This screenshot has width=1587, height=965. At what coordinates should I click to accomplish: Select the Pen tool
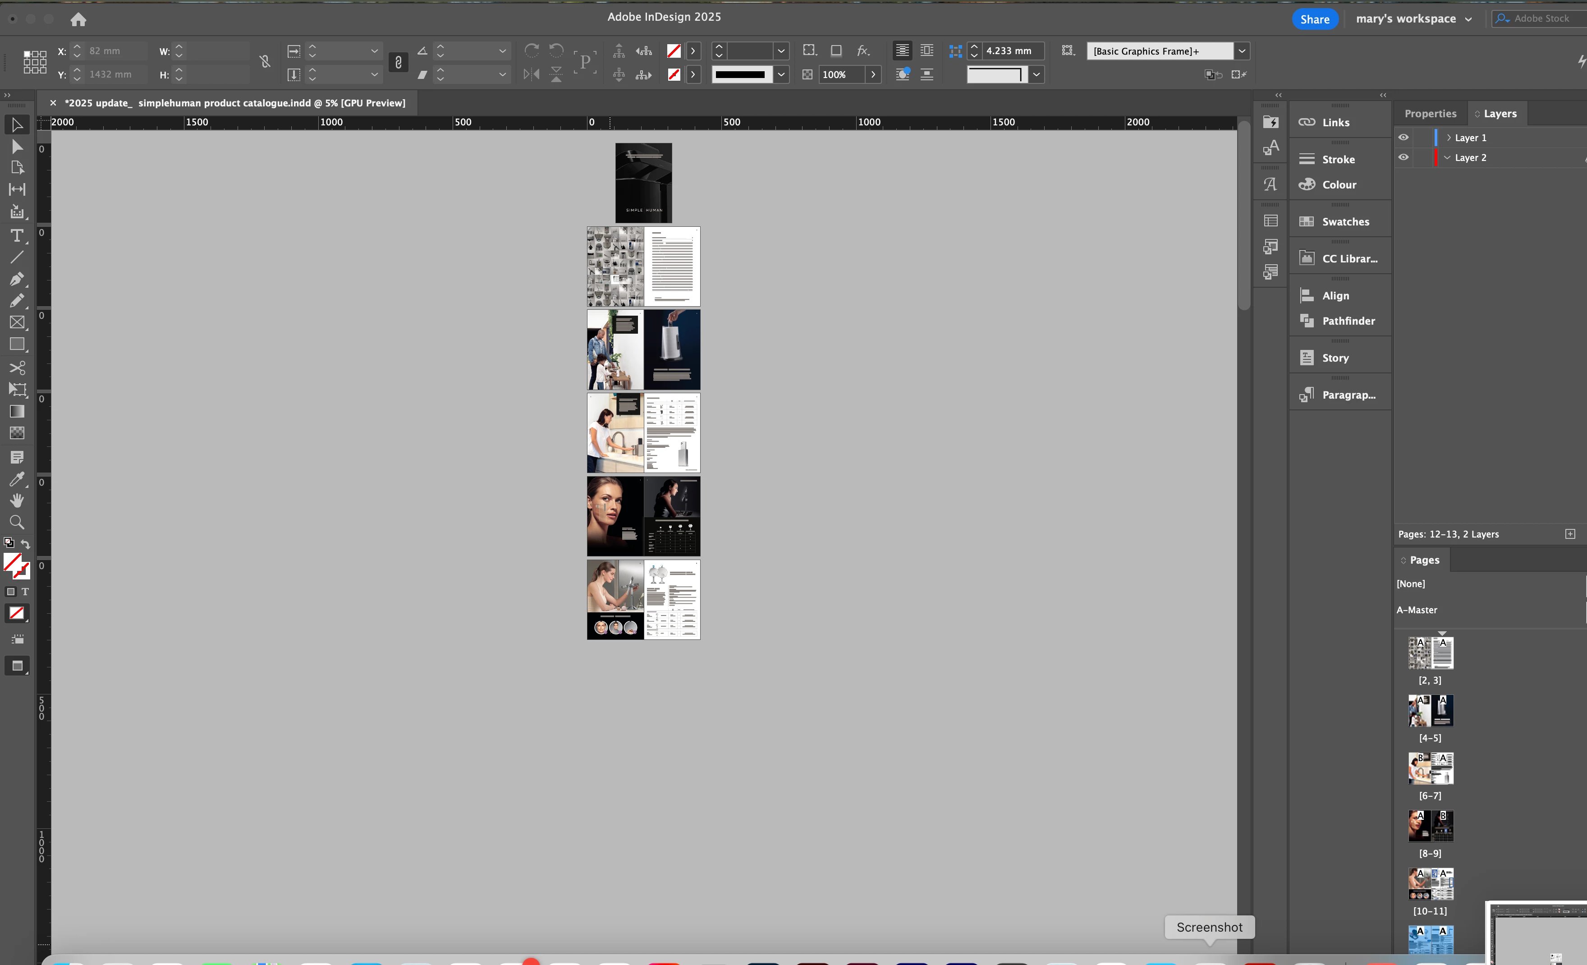coord(17,278)
